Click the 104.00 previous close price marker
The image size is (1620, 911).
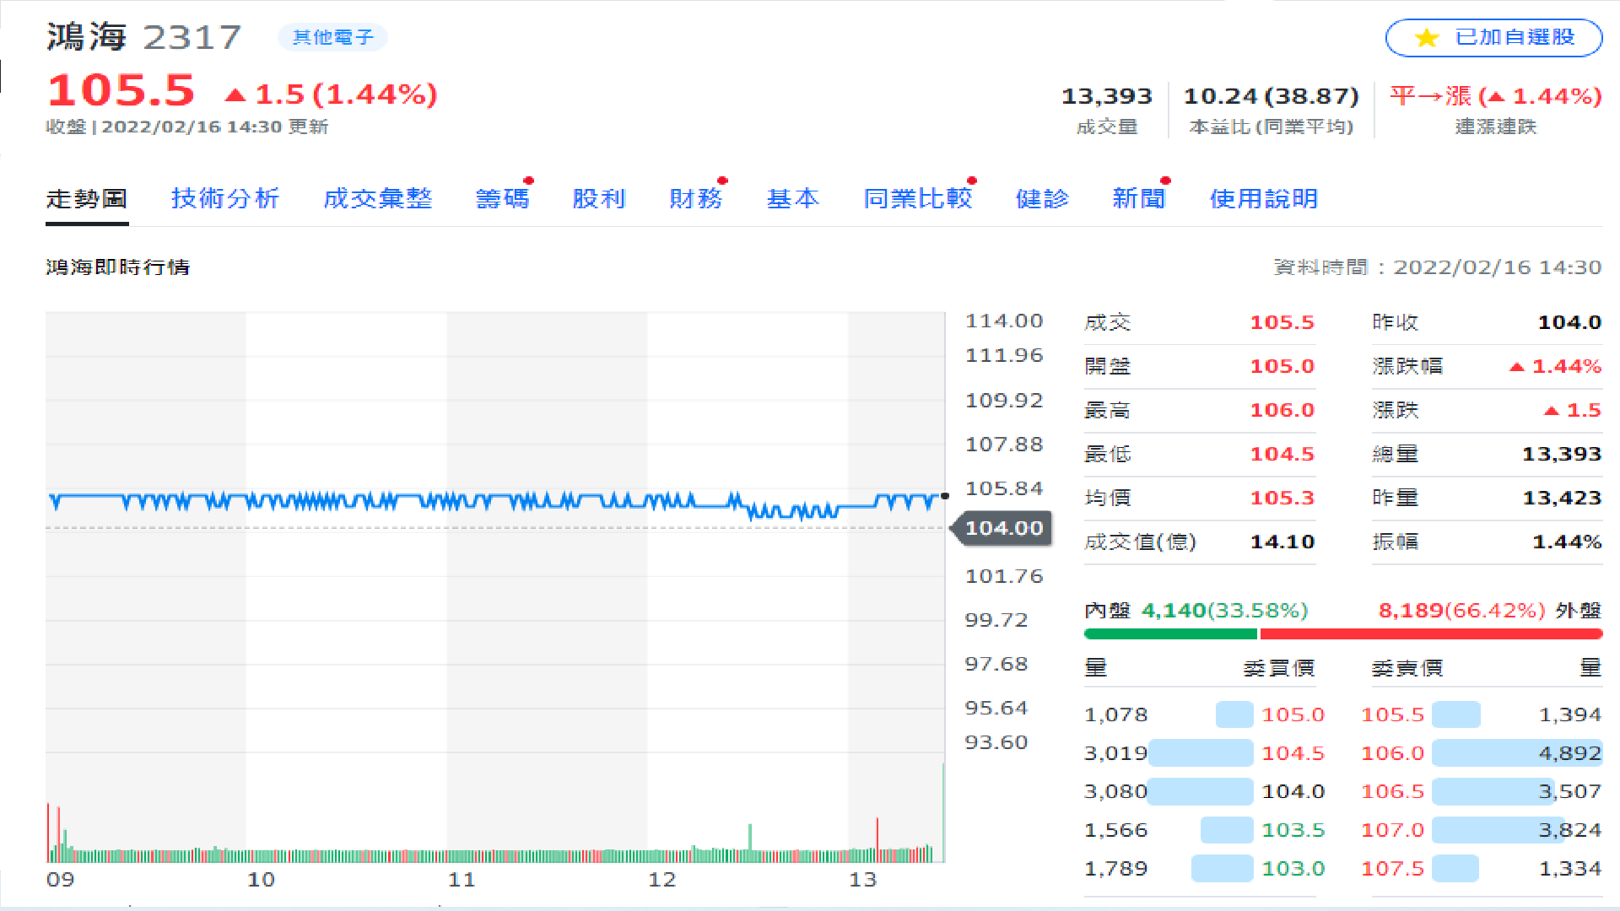(1002, 528)
